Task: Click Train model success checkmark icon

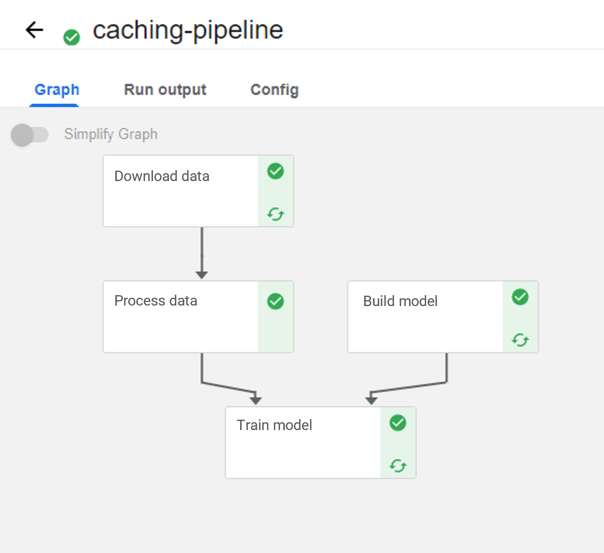Action: [x=398, y=423]
